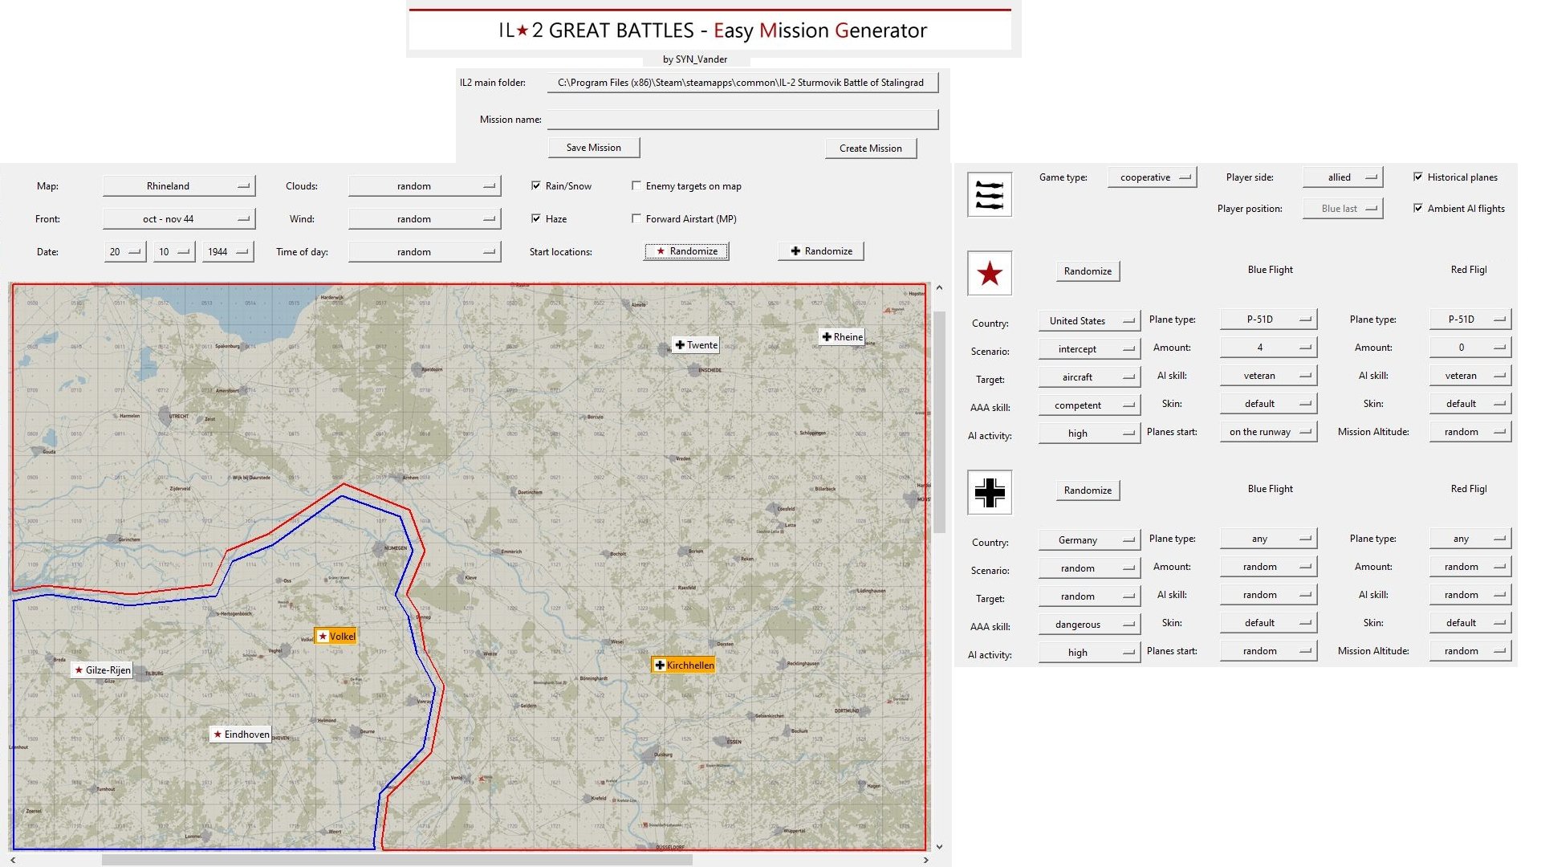Click the flight formation planes icon

click(989, 195)
